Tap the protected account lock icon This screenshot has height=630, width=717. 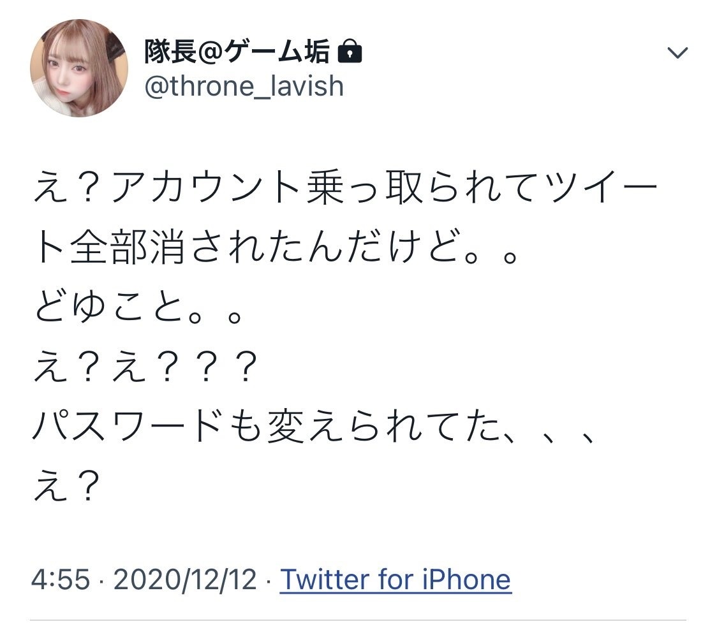(350, 52)
